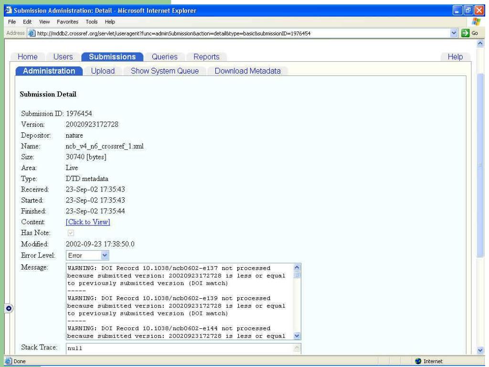Click the [Click to View] content link
This screenshot has width=489, height=367.
[88, 222]
